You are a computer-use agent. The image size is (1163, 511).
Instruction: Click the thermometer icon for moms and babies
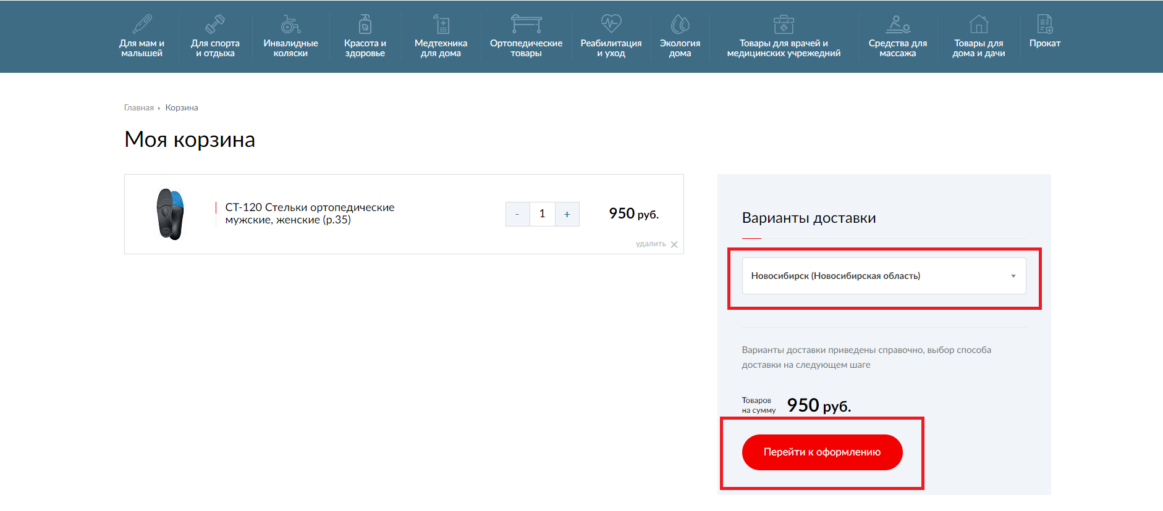click(x=142, y=24)
